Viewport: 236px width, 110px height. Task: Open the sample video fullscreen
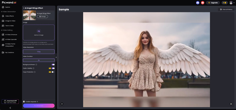pyautogui.click(x=231, y=104)
